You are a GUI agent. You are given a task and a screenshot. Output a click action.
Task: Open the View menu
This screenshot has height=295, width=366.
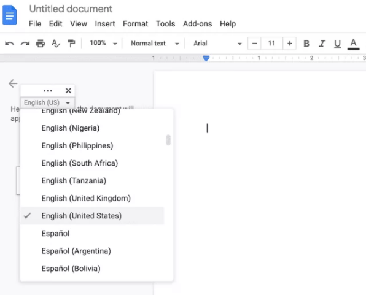79,24
